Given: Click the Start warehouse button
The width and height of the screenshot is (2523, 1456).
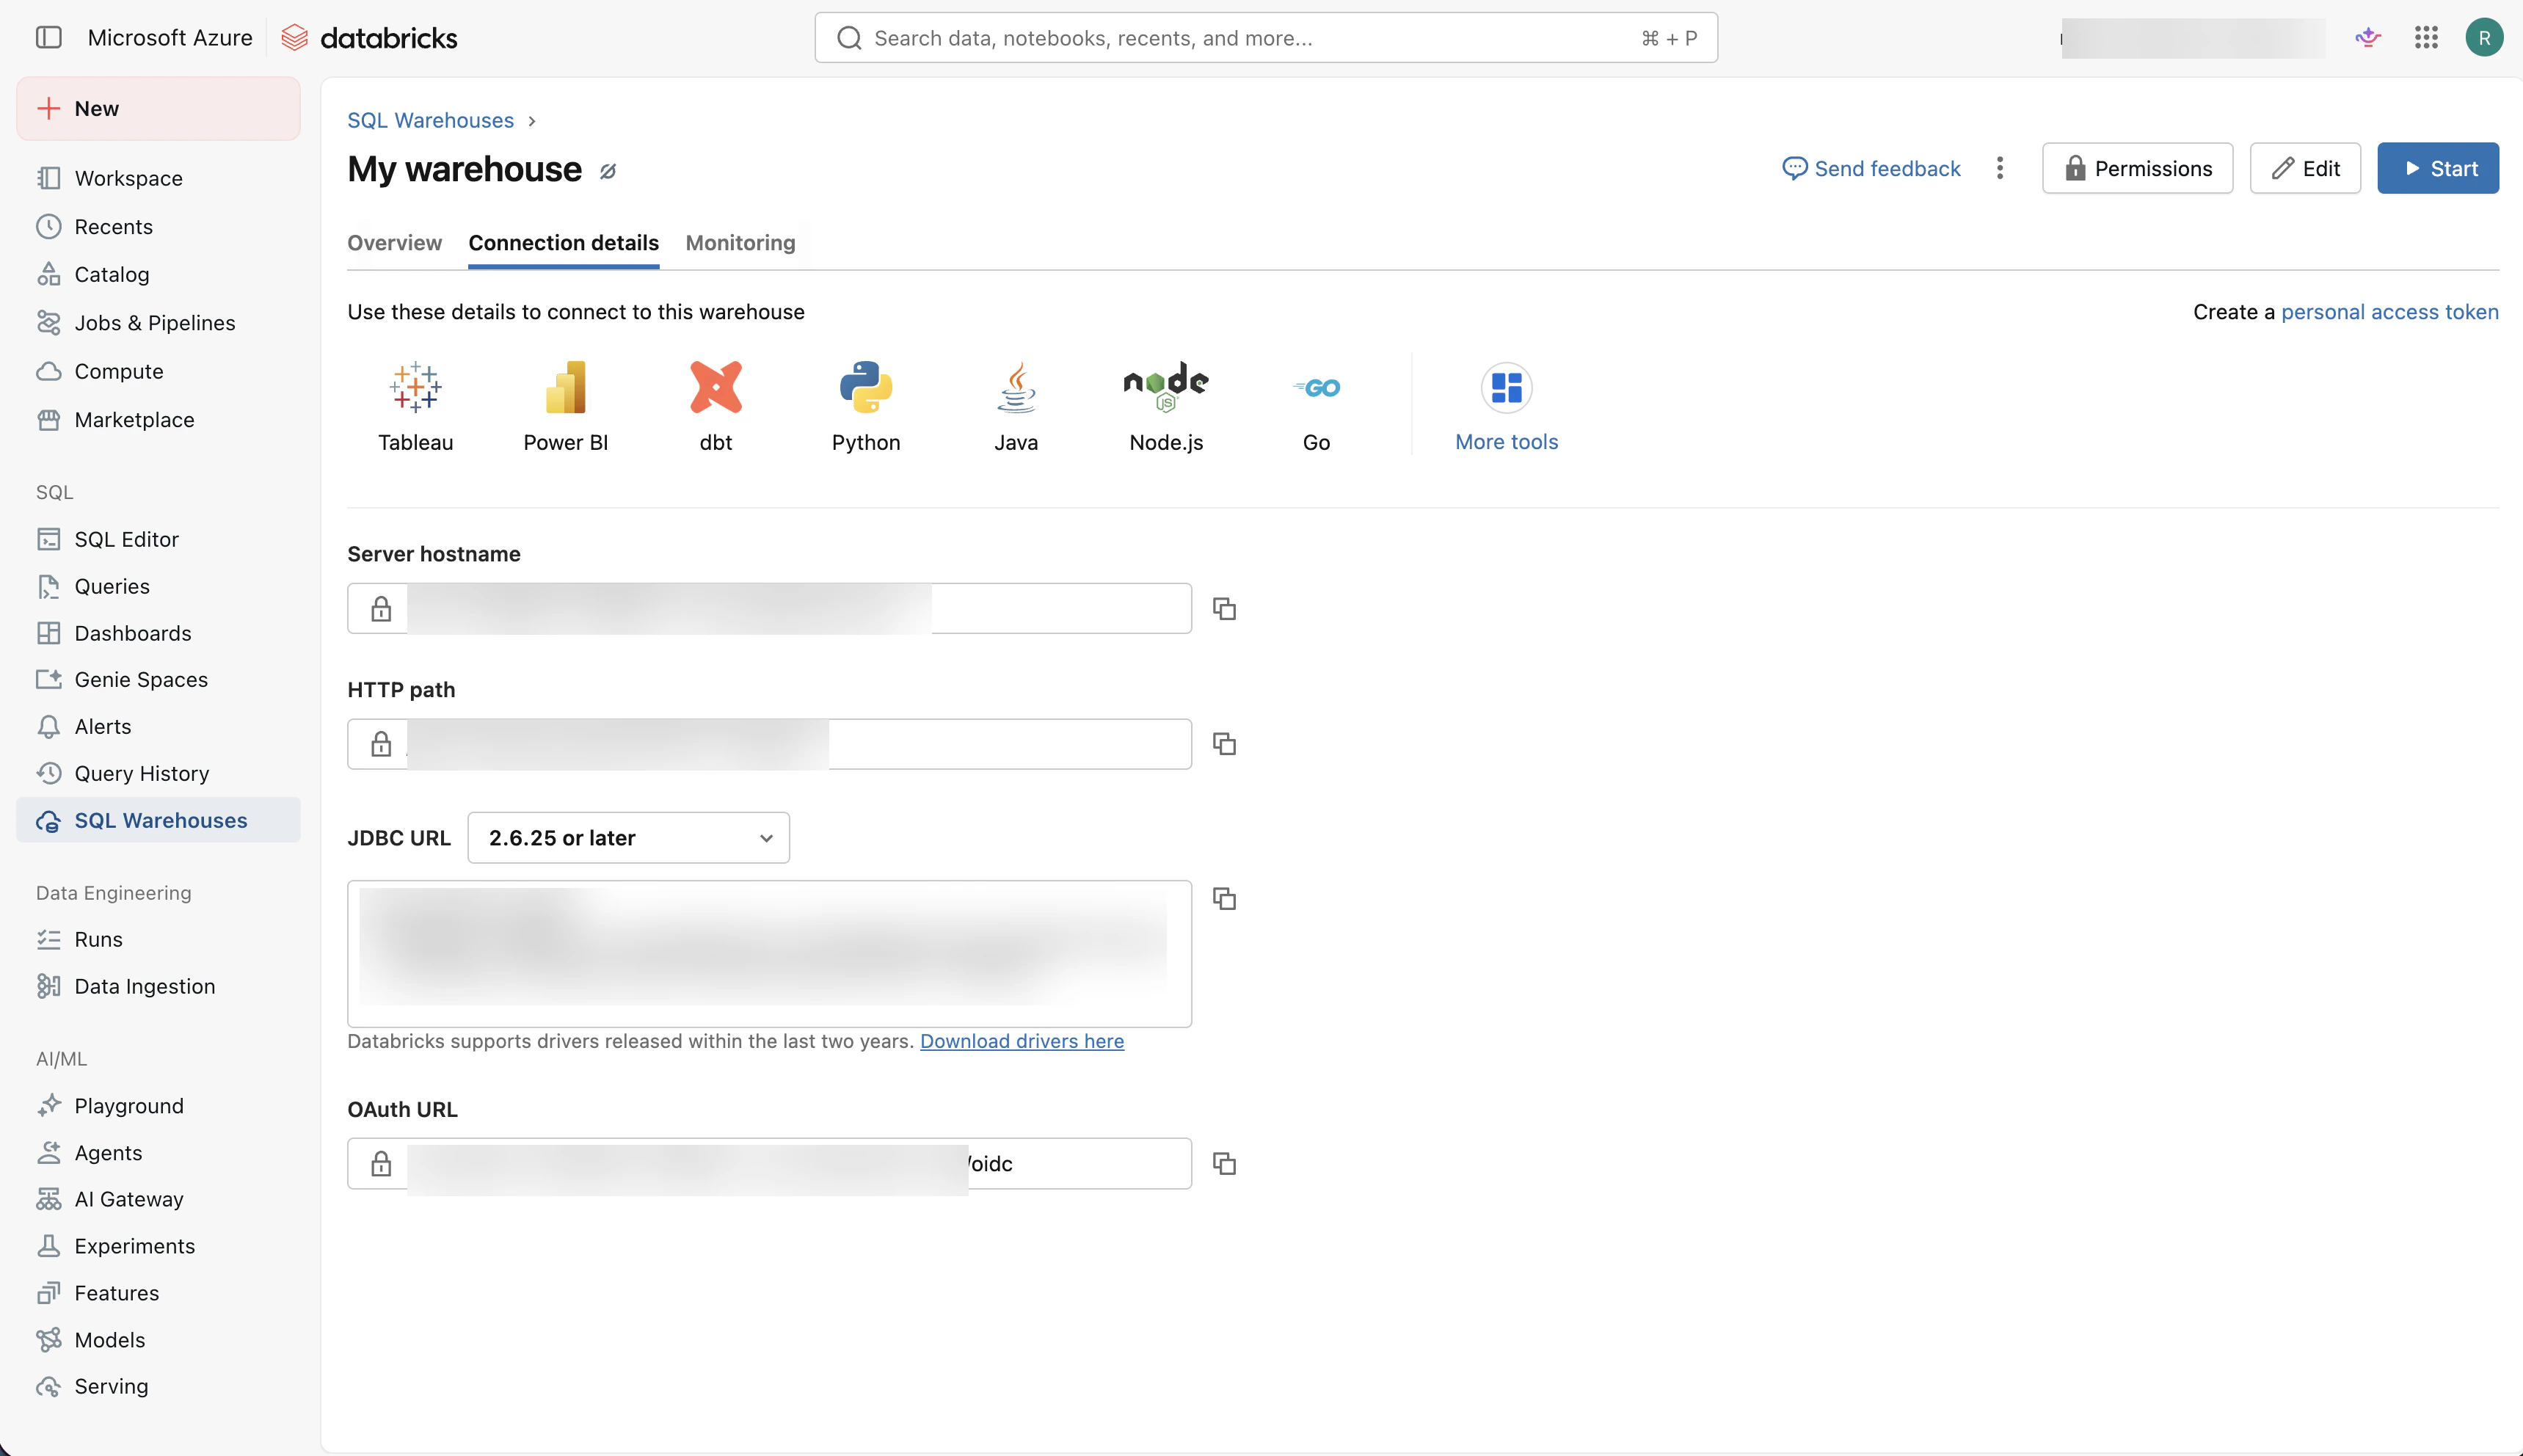Looking at the screenshot, I should [2438, 168].
